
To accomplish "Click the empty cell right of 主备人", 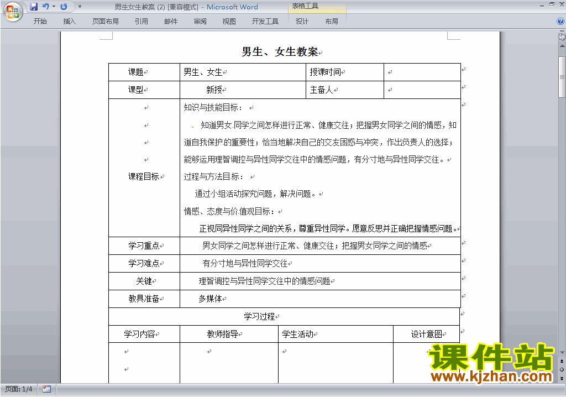I will pos(422,90).
